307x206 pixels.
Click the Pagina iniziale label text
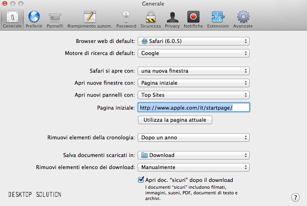[x=116, y=108]
